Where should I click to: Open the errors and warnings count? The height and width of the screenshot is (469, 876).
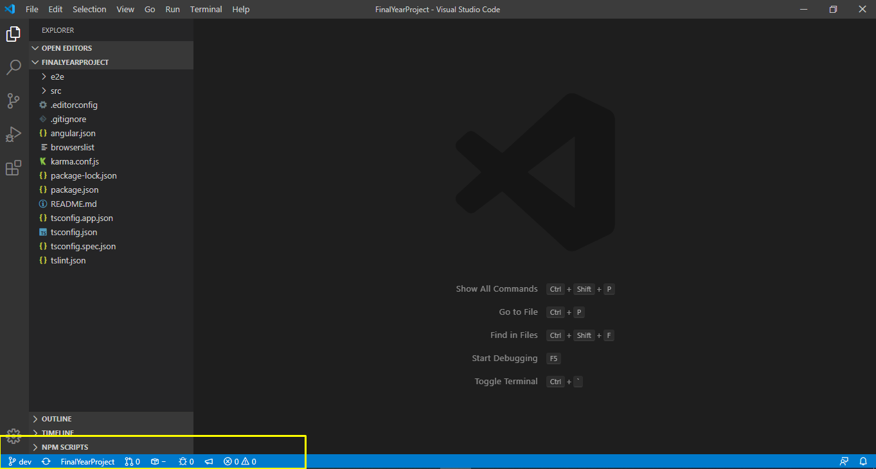click(x=240, y=461)
